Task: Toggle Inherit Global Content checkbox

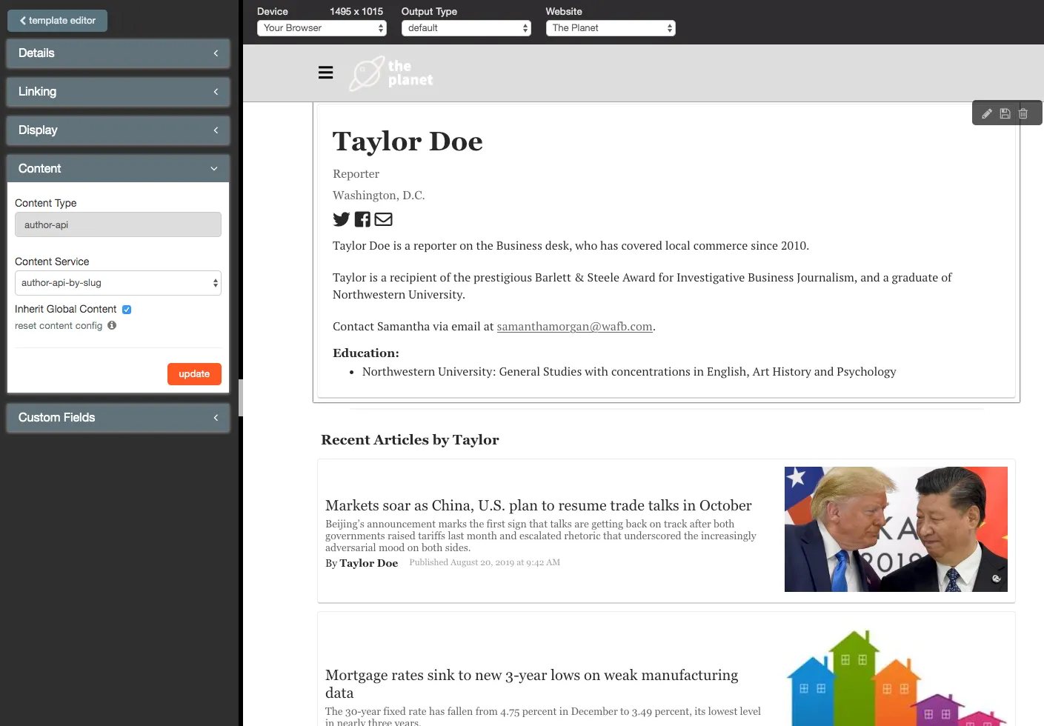Action: tap(127, 310)
